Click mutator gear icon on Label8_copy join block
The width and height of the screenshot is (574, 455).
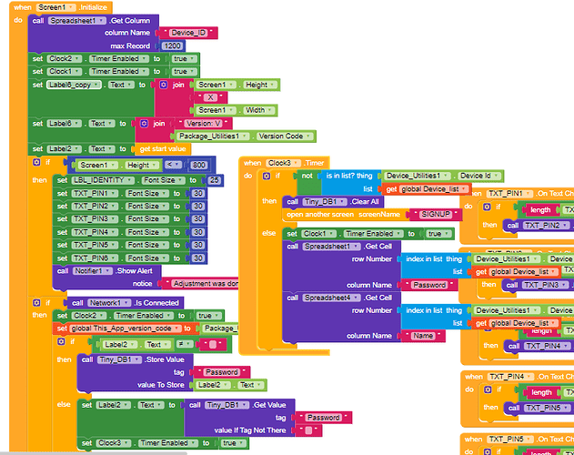click(x=164, y=85)
